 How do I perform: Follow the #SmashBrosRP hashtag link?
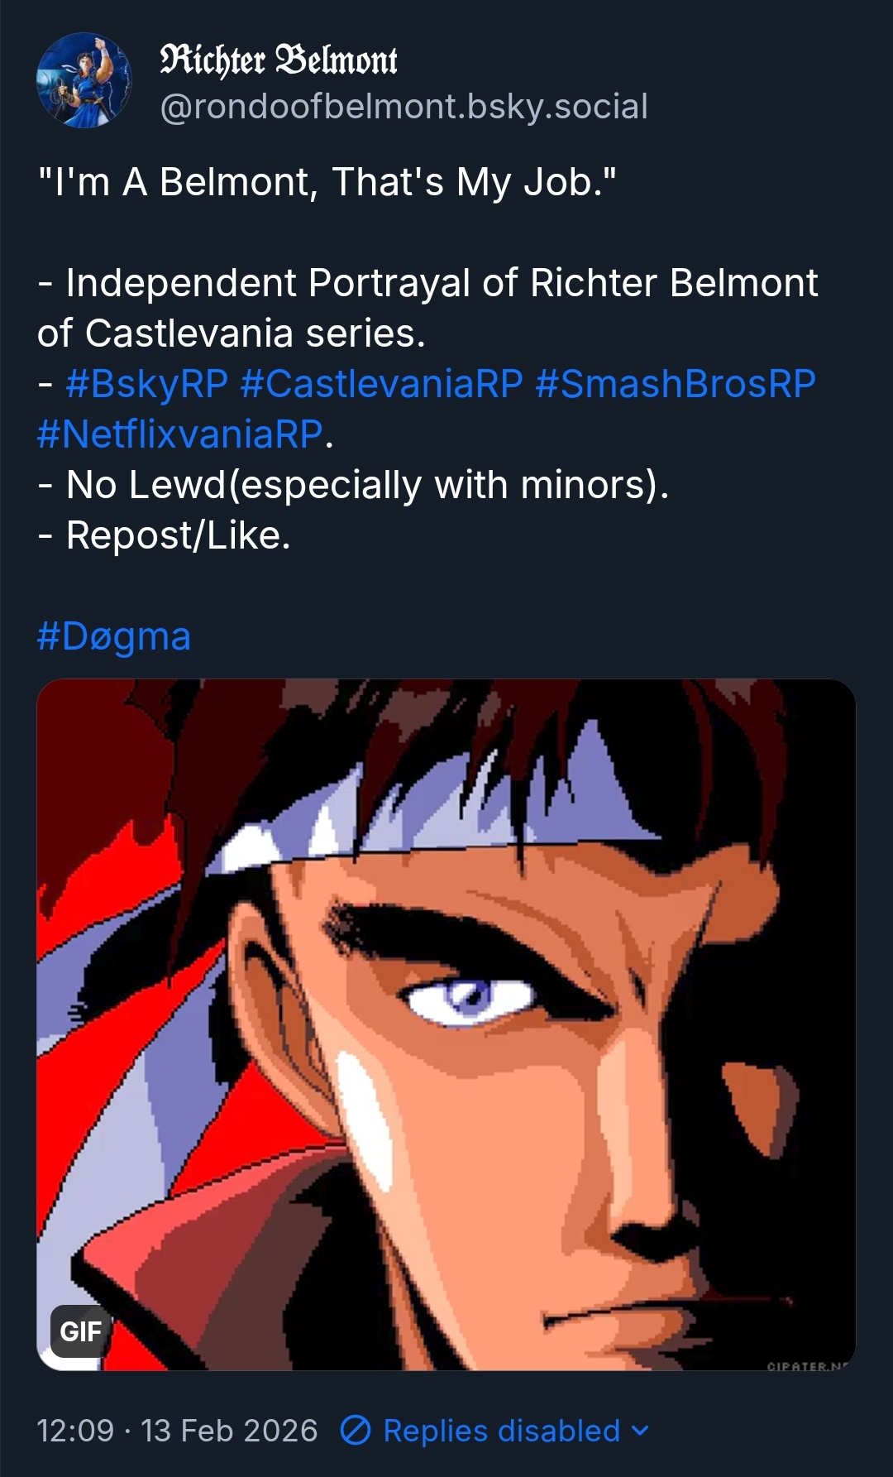tap(675, 384)
